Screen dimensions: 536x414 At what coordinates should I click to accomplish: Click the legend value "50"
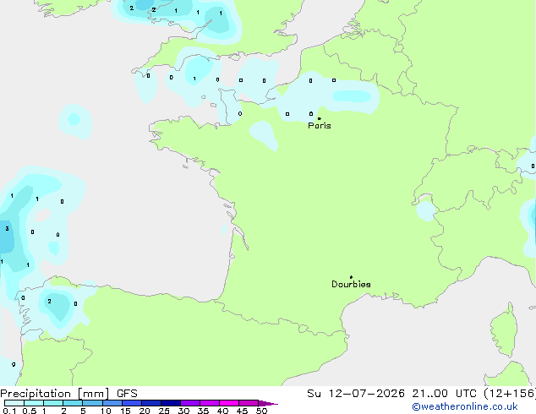pos(261,411)
